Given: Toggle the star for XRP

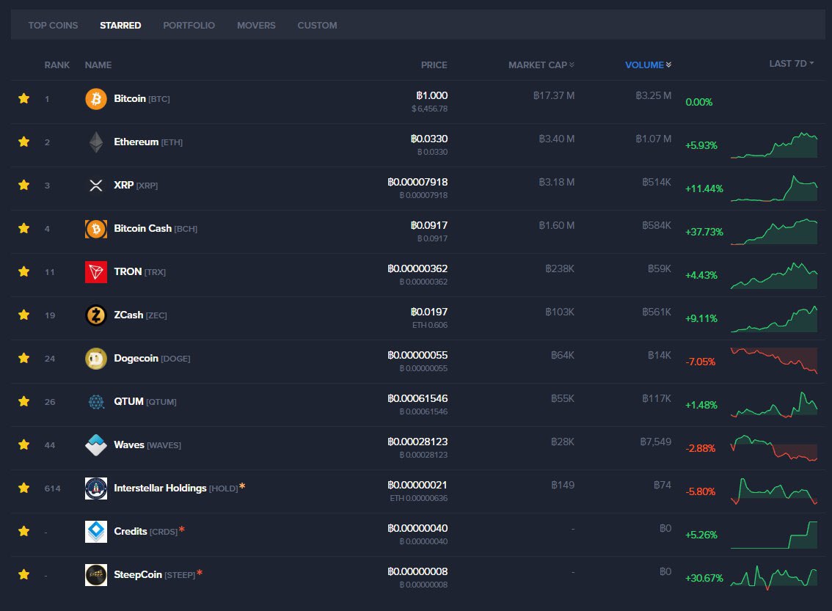Looking at the screenshot, I should tap(24, 185).
